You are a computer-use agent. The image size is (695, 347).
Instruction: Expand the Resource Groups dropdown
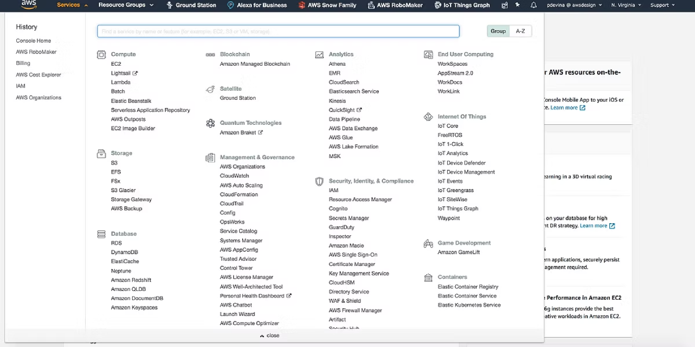125,5
